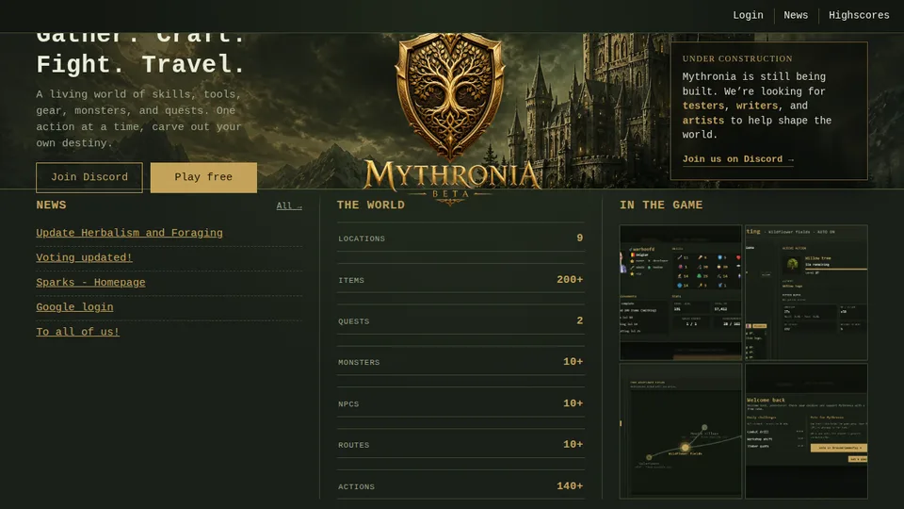
Task: Open Sparks - Homepage news post
Action: tap(90, 282)
